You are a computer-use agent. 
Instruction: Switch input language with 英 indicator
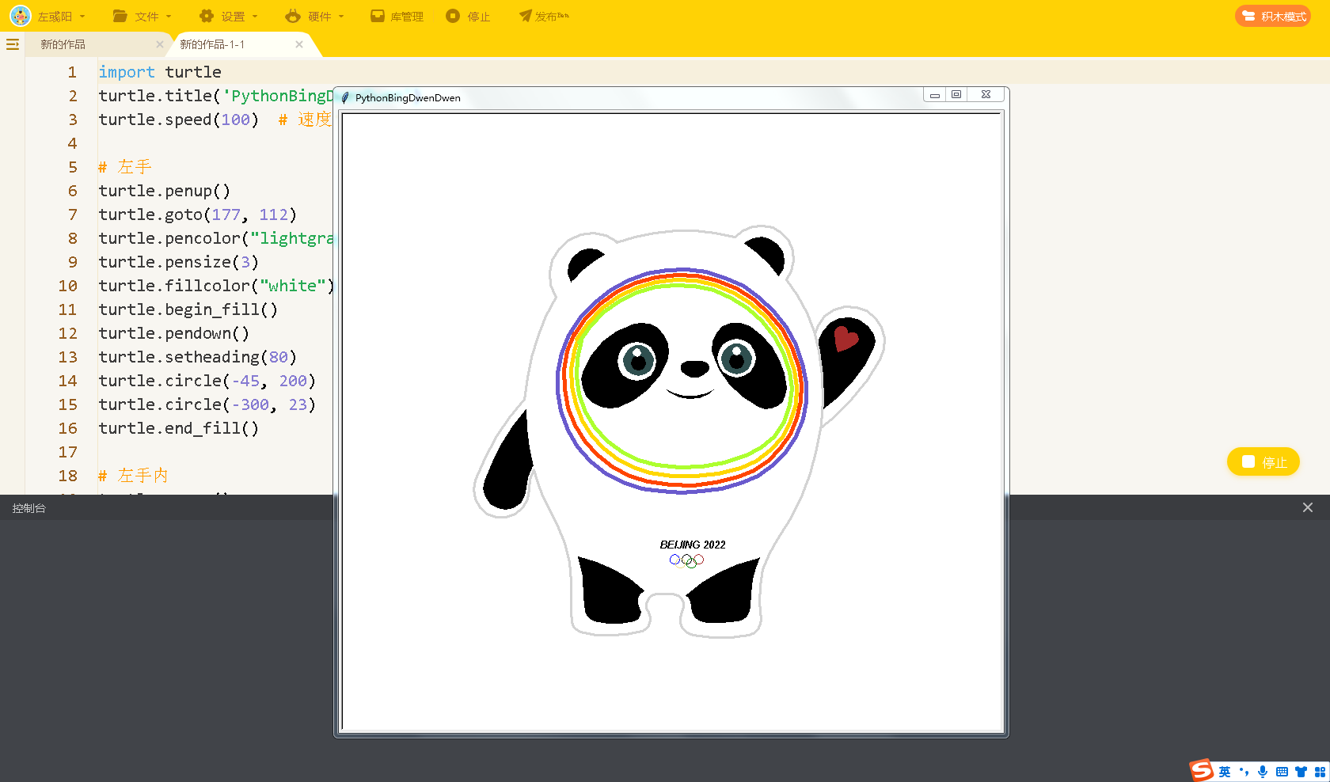(1225, 772)
